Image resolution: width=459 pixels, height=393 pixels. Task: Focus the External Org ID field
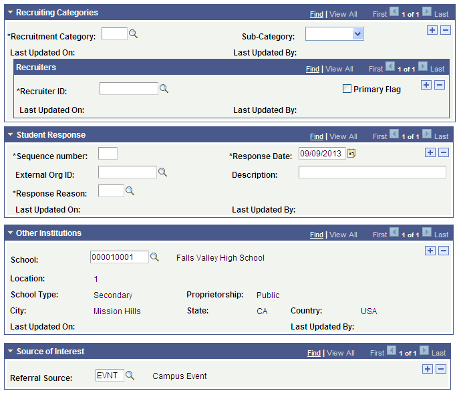coord(128,172)
